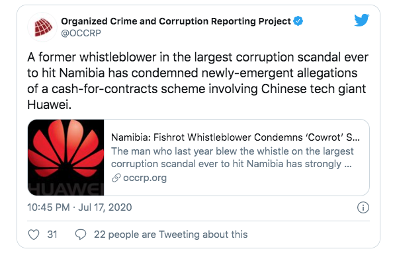Click the HUAWEI wordmark in card image
393x255 pixels.
[x=66, y=190]
